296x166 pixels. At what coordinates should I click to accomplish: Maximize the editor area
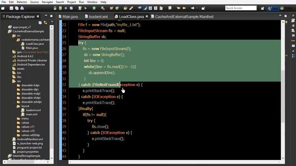[x=286, y=16]
